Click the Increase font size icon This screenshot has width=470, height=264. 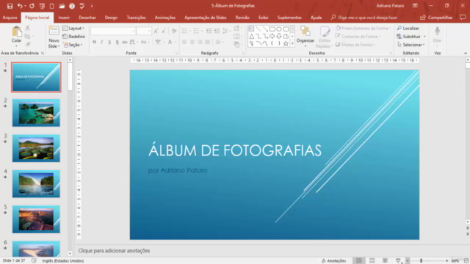[156, 31]
